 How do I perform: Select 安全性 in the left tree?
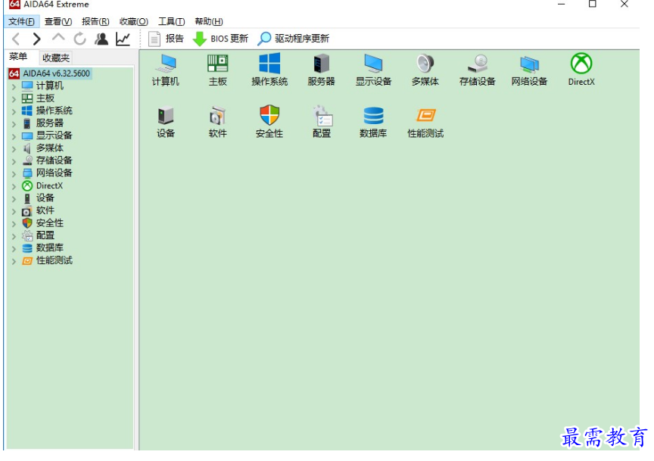click(50, 223)
